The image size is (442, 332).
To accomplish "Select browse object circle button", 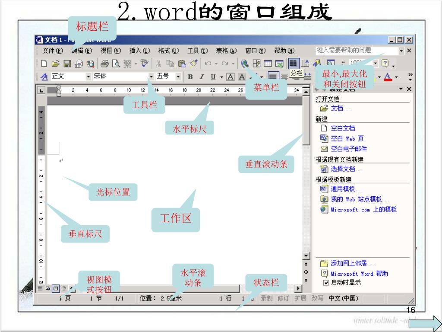I will click(x=306, y=272).
